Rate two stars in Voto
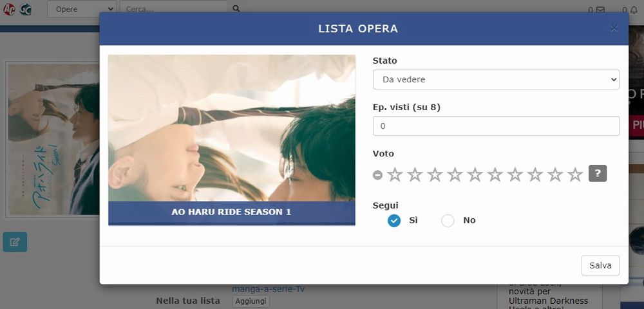The height and width of the screenshot is (309, 644). 415,174
